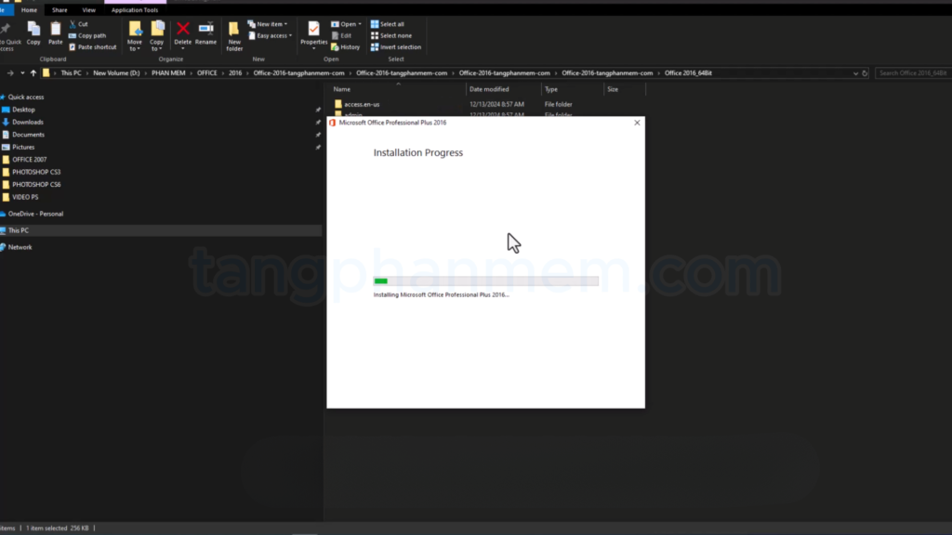Choose Paste shortcut in the Clipboard group
This screenshot has width=952, height=535.
[92, 47]
